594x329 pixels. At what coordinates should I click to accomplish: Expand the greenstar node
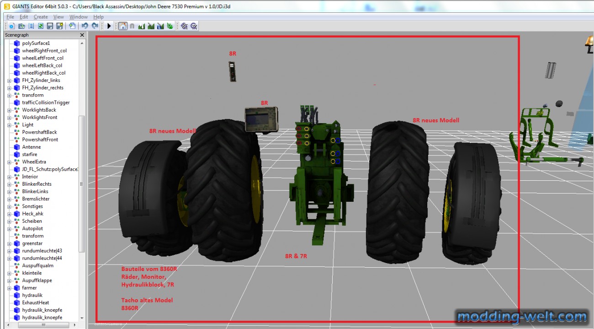click(9, 243)
